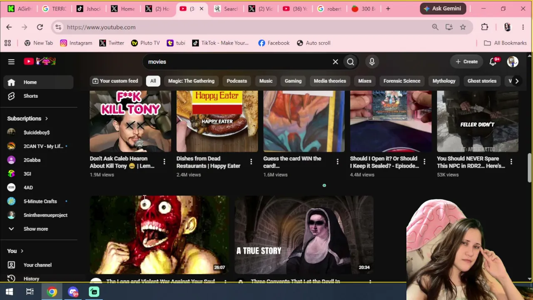Expand the You section arrow

[22, 251]
